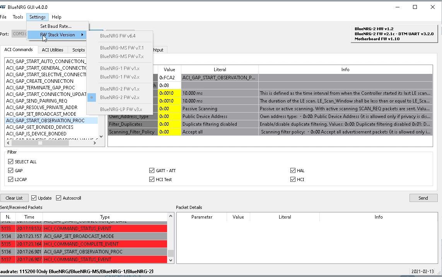Select BlueNRG-2 FW v2.x radio option
The height and width of the screenshot is (277, 442).
[x=120, y=97]
